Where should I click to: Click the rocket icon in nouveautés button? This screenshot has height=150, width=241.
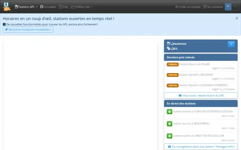point(6,29)
